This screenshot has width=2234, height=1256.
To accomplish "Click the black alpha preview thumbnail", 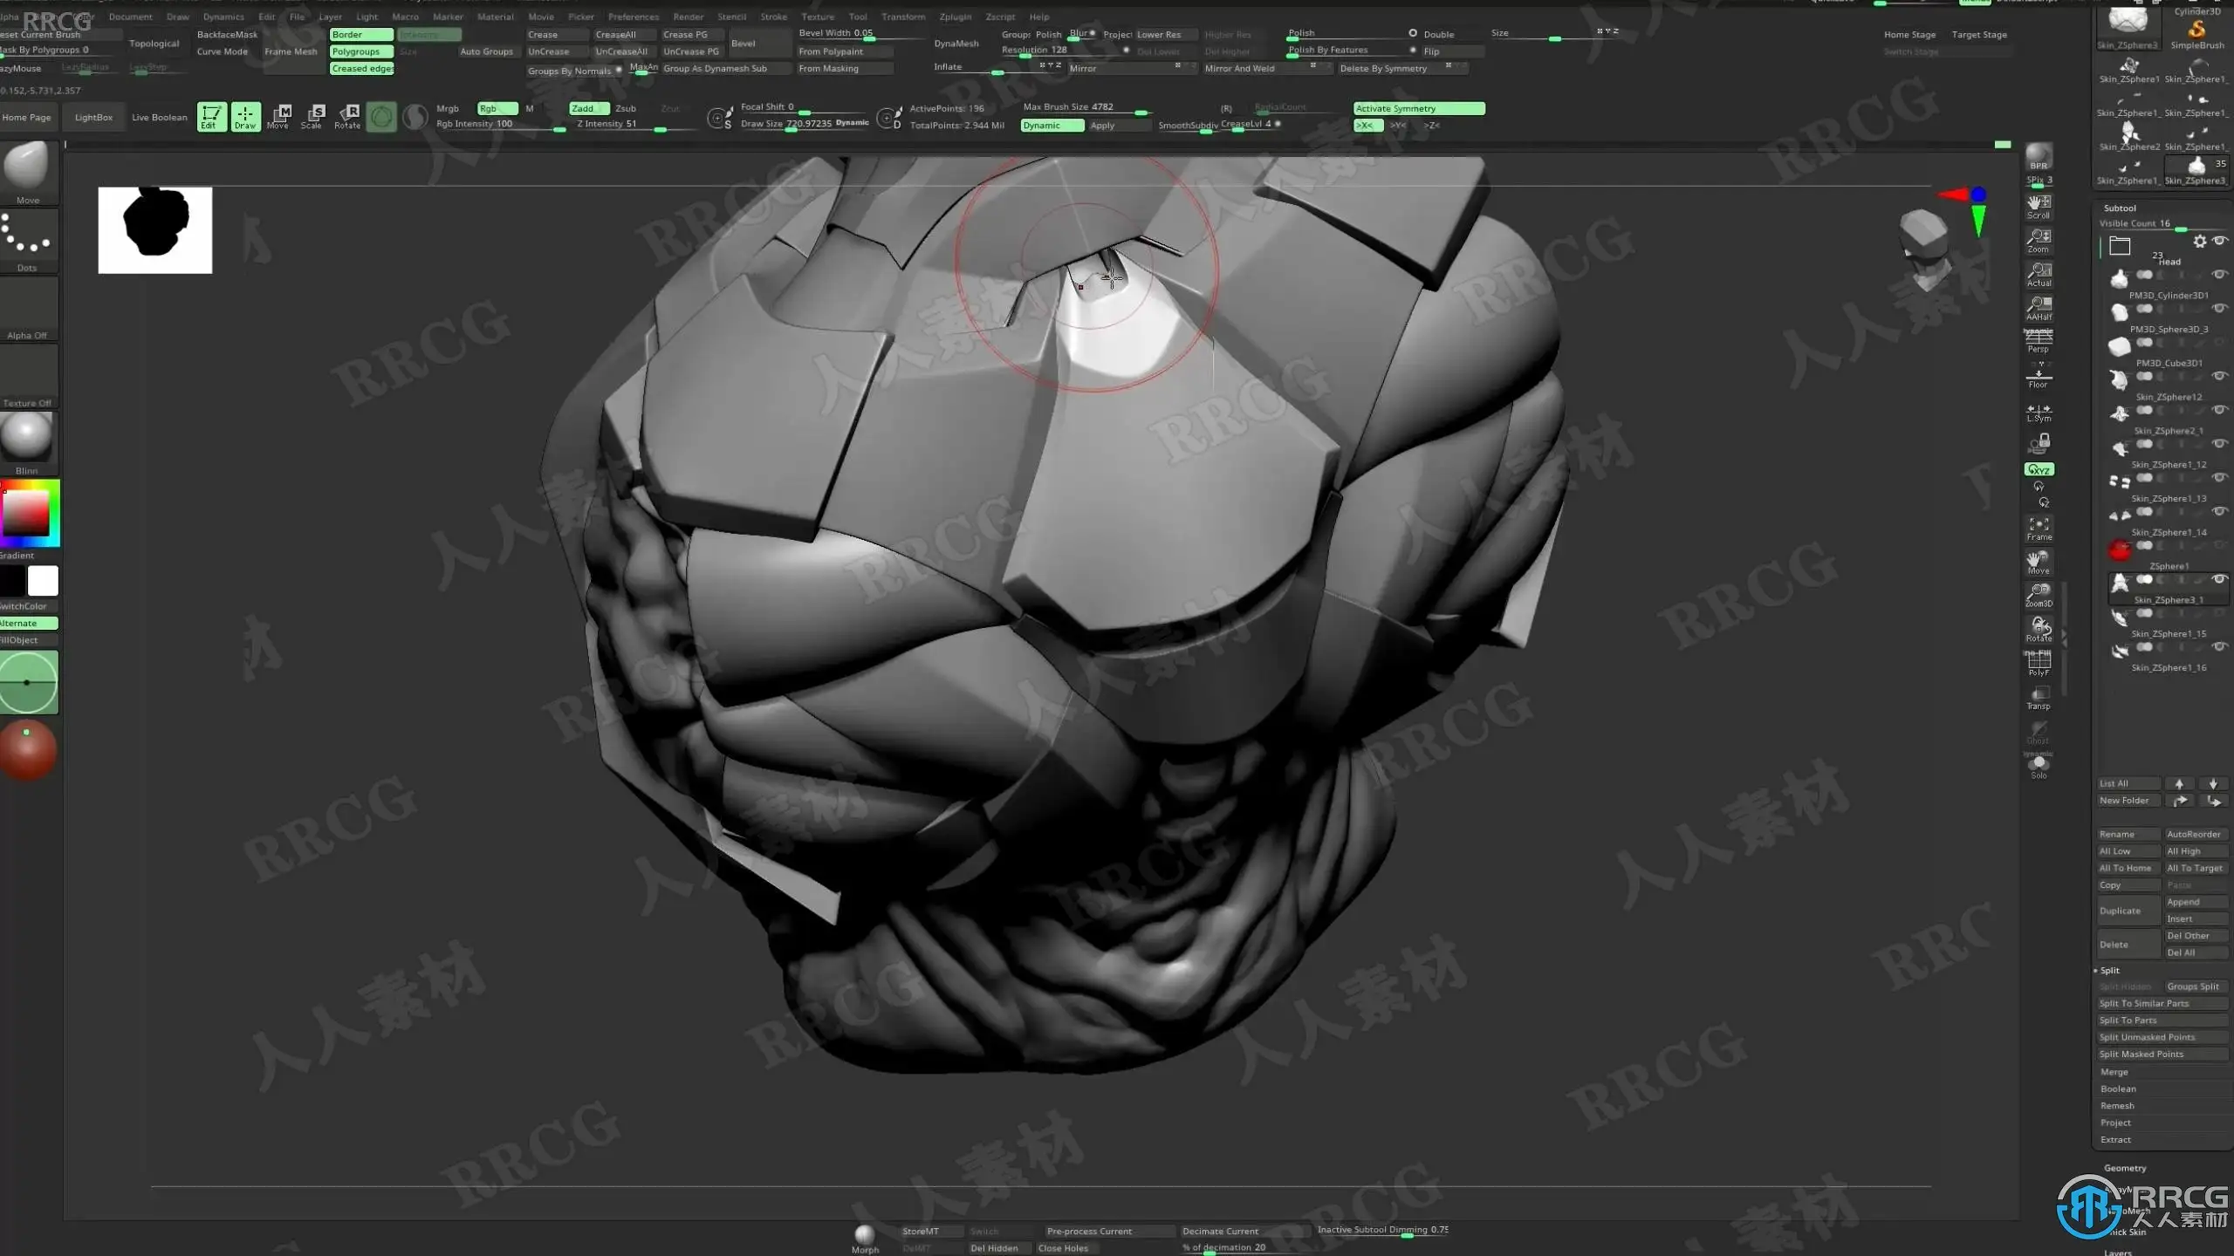I will (155, 230).
